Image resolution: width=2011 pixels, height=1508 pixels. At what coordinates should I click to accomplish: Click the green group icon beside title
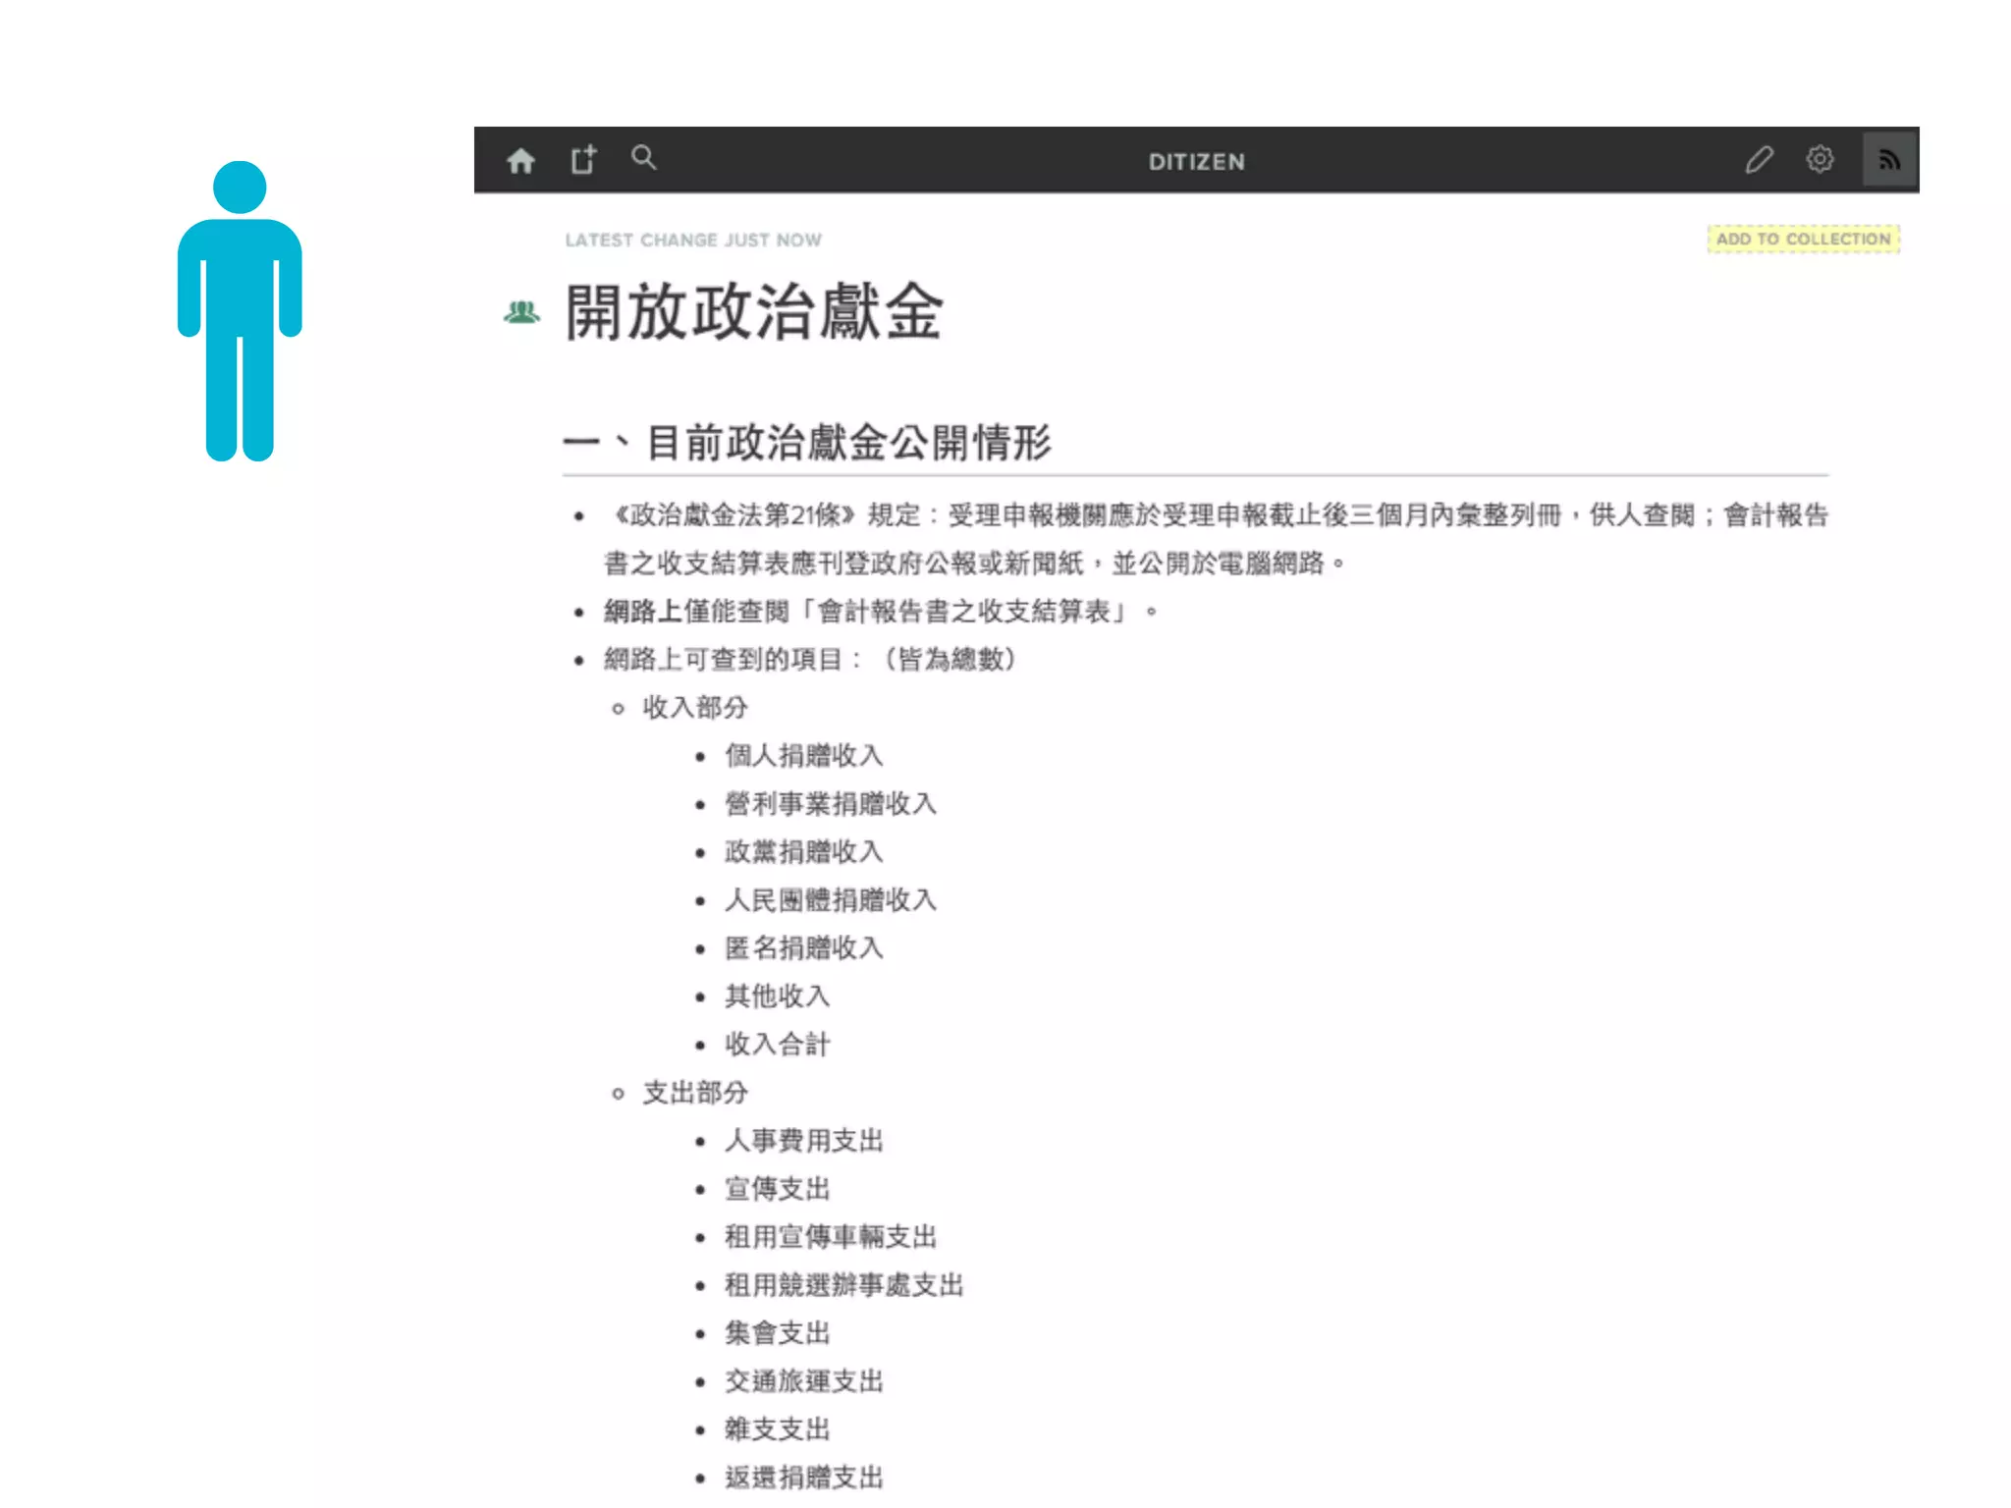521,313
